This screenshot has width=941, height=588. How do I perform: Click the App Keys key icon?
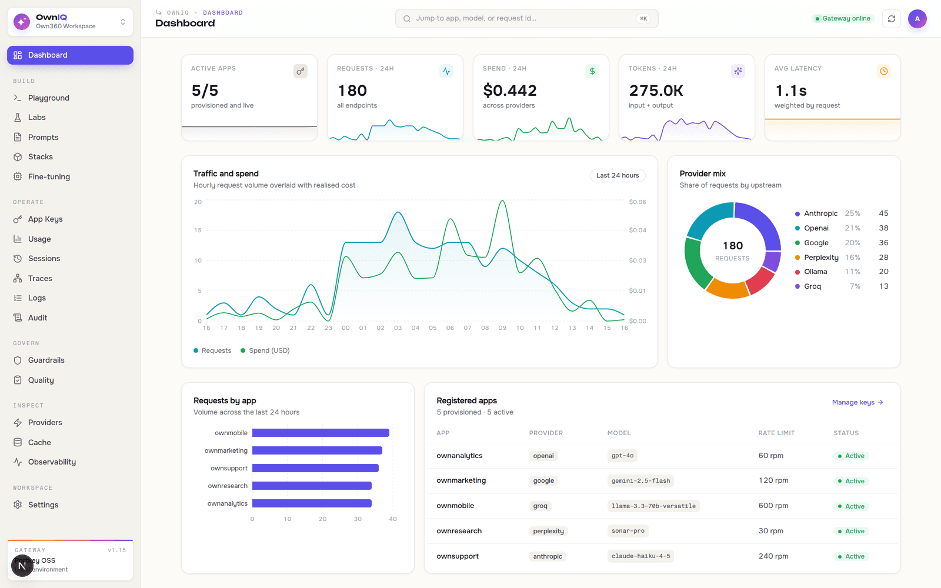pos(18,219)
